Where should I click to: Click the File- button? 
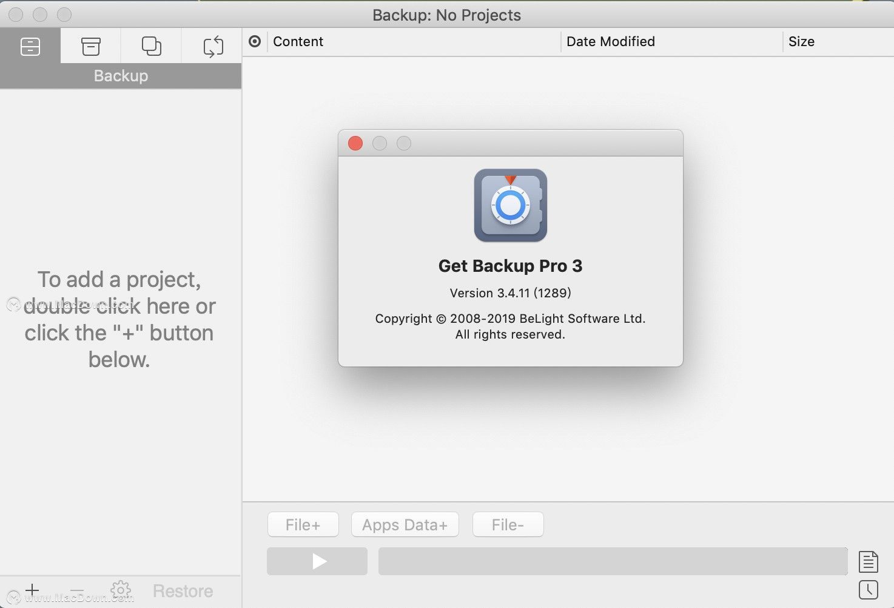508,524
